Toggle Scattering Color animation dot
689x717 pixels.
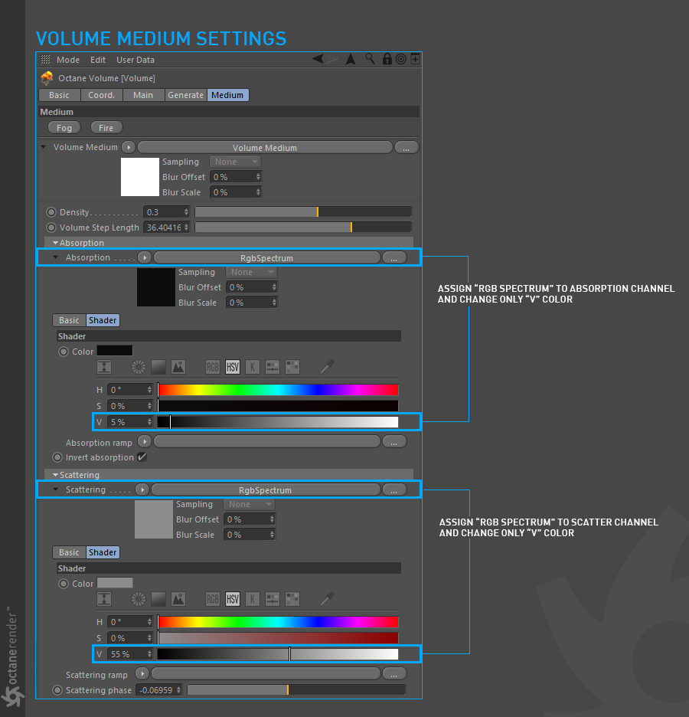(64, 584)
